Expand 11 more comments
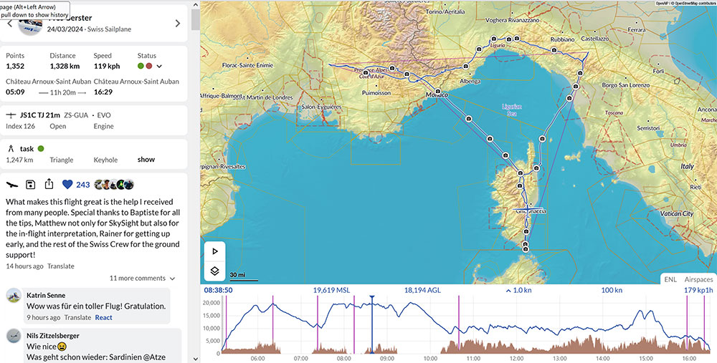The height and width of the screenshot is (363, 717). pos(142,278)
